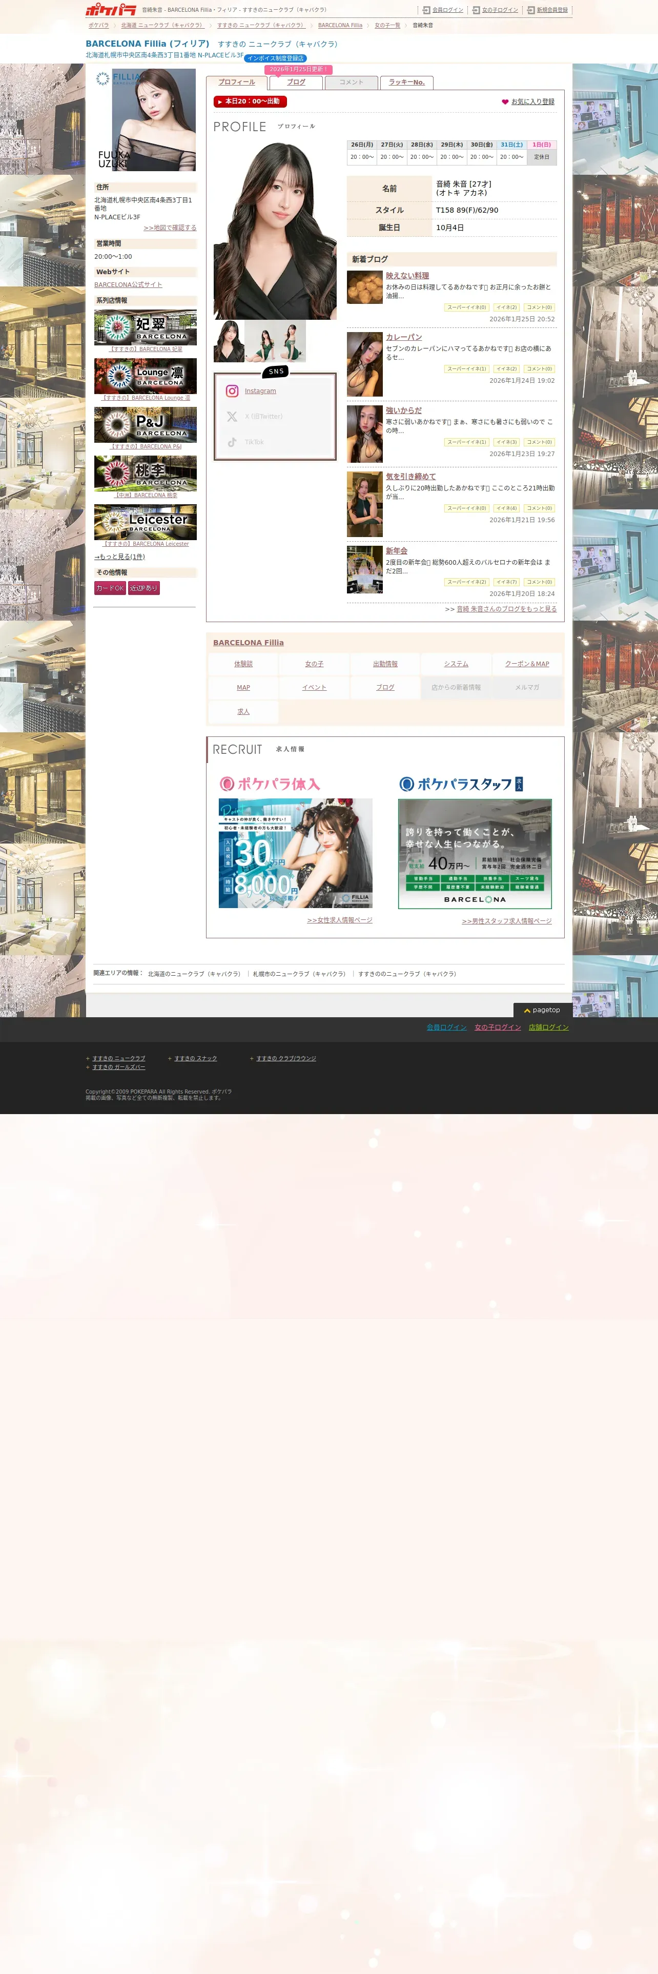Click the 桃李 BARCELONA banner

146,474
